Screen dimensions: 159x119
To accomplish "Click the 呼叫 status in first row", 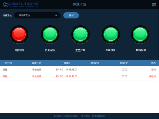I will point(153,69).
